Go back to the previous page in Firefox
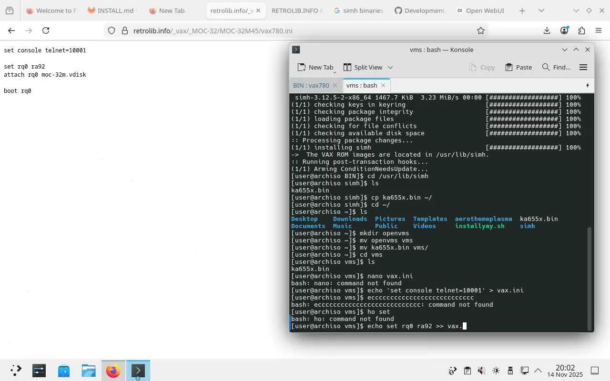 pyautogui.click(x=11, y=30)
